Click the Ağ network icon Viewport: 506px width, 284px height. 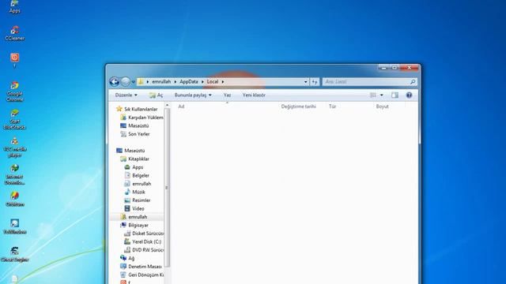pyautogui.click(x=123, y=258)
